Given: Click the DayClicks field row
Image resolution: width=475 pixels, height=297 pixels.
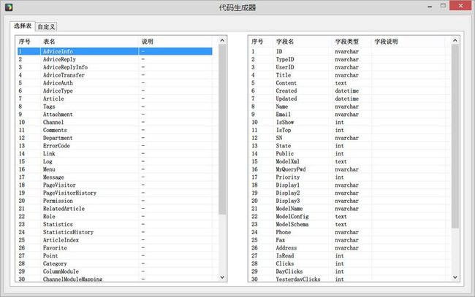Looking at the screenshot, I should (348, 271).
